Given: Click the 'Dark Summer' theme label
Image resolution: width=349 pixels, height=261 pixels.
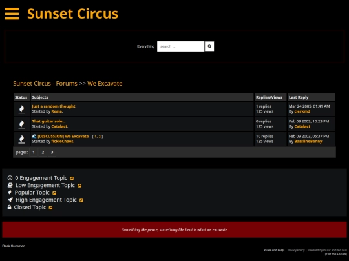Looking at the screenshot, I should tap(14, 246).
